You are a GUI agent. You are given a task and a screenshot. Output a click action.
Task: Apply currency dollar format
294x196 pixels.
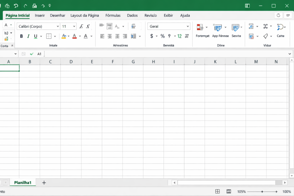click(152, 36)
